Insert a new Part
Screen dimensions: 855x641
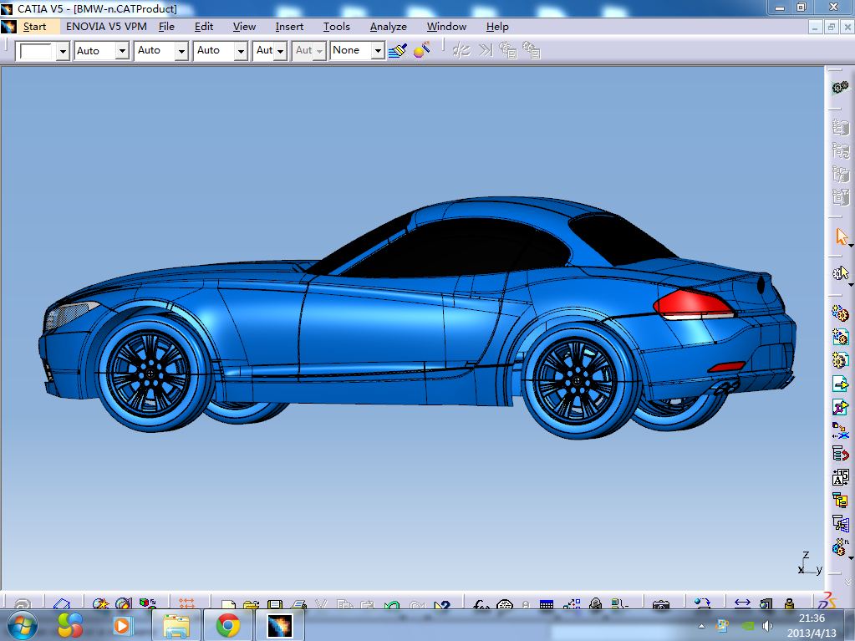pyautogui.click(x=840, y=359)
